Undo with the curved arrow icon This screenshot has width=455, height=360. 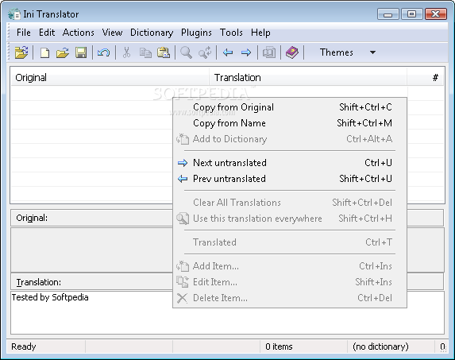tap(103, 52)
